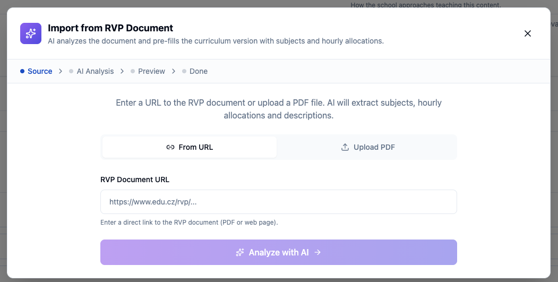The height and width of the screenshot is (282, 558).
Task: Click the Analyze with AI button
Action: pos(279,252)
